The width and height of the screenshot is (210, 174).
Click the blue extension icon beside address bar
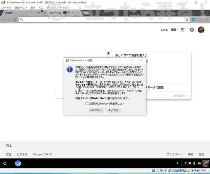(194, 19)
